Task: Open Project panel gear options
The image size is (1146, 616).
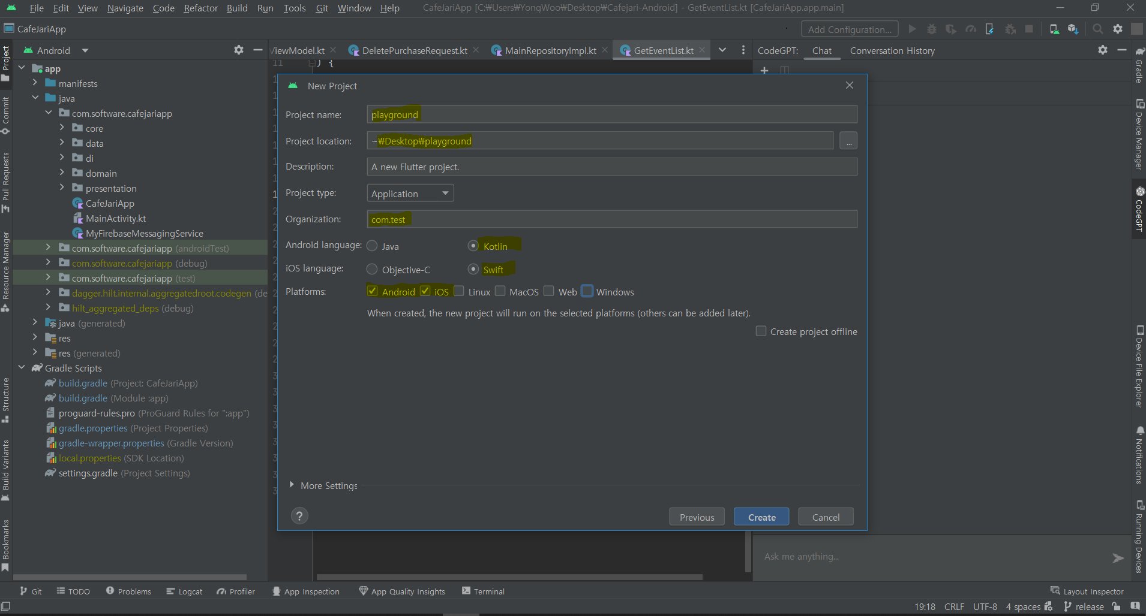Action: click(239, 50)
